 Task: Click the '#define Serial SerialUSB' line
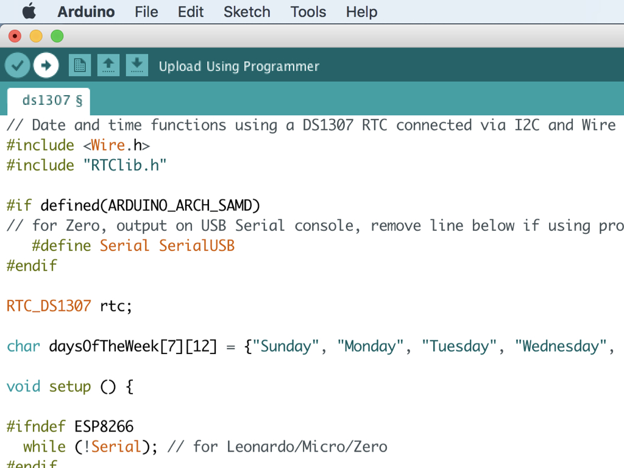coord(133,246)
